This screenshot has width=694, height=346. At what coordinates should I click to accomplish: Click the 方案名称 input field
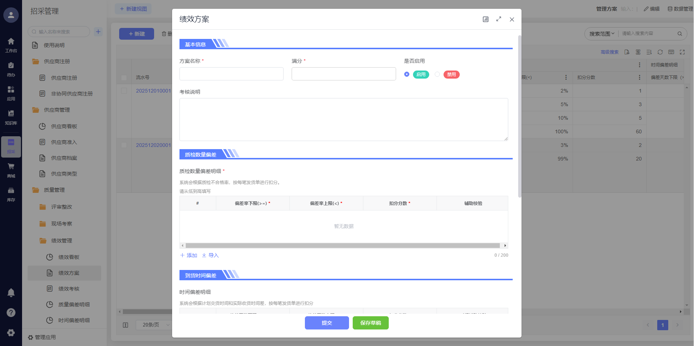[231, 74]
